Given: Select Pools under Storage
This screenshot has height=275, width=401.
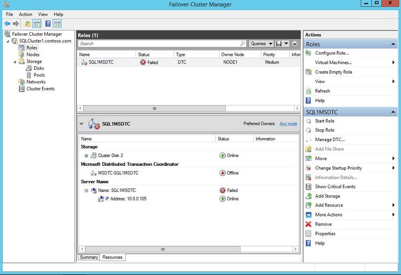Looking at the screenshot, I should tap(39, 75).
